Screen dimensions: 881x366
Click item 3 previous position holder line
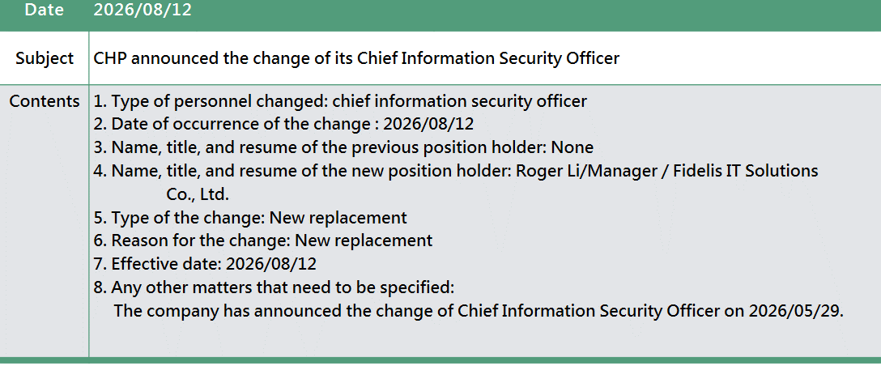coord(343,147)
